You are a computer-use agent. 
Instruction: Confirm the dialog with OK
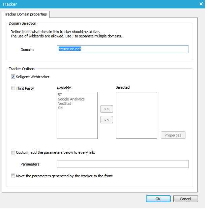pyautogui.click(x=158, y=199)
